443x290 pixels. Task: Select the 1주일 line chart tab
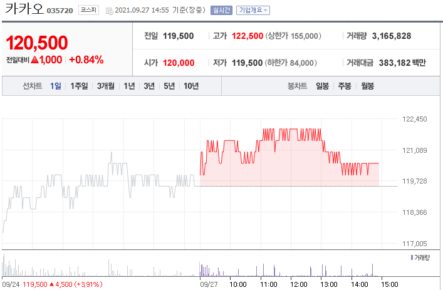pos(79,86)
